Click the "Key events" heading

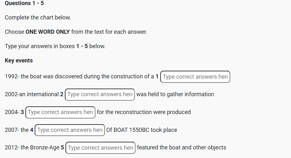point(19,61)
